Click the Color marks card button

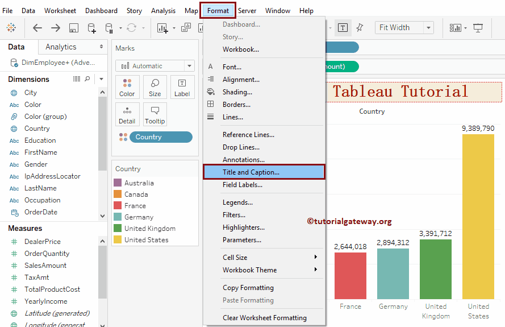(x=127, y=87)
